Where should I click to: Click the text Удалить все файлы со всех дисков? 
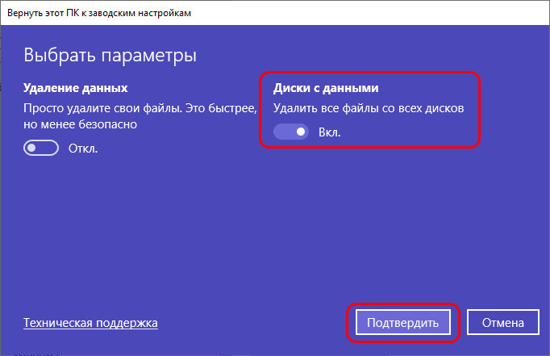(369, 107)
